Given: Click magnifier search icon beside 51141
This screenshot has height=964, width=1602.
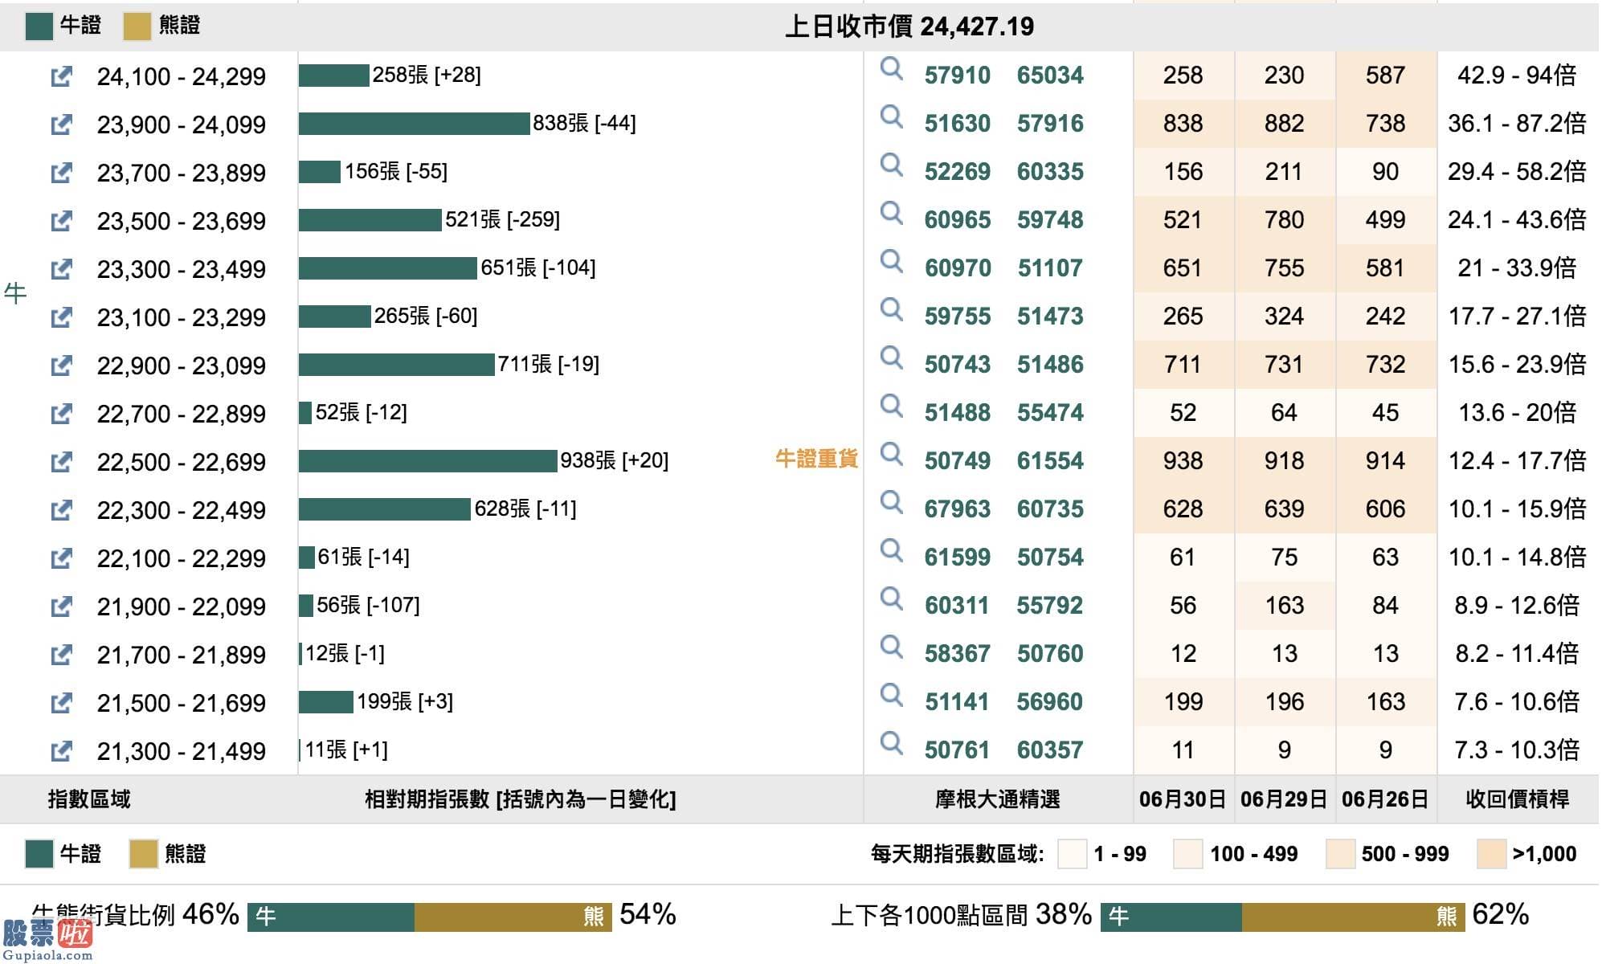Looking at the screenshot, I should [x=891, y=696].
